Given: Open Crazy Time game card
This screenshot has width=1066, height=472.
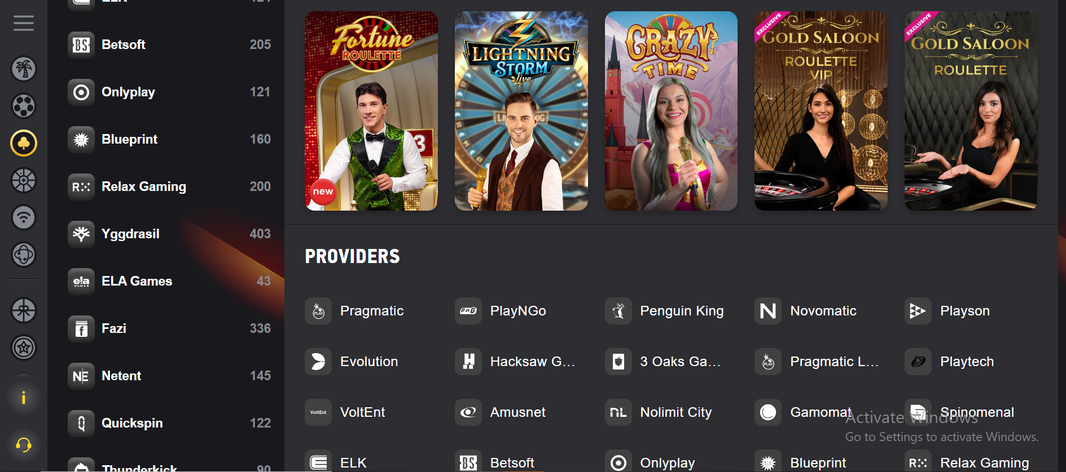Looking at the screenshot, I should 671,111.
